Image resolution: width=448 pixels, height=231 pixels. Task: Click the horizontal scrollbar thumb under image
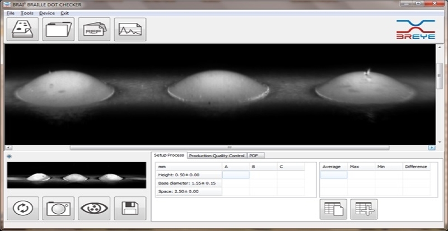230,148
